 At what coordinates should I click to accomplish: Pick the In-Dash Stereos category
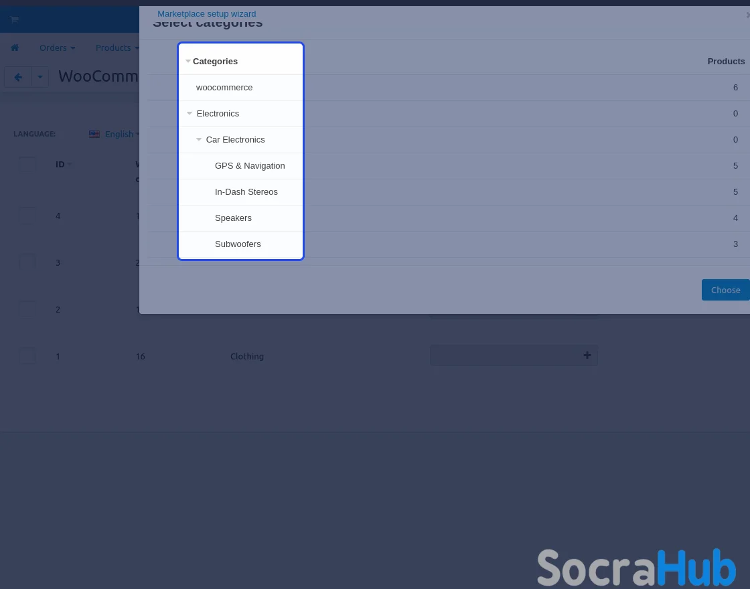pos(246,191)
